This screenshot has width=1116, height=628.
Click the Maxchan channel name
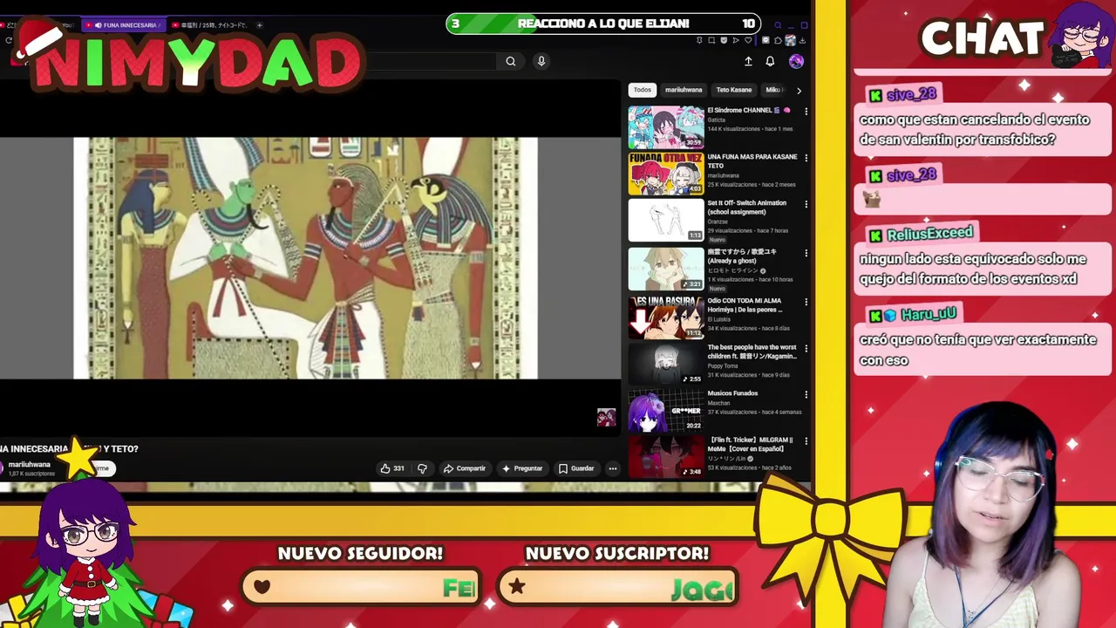point(718,403)
